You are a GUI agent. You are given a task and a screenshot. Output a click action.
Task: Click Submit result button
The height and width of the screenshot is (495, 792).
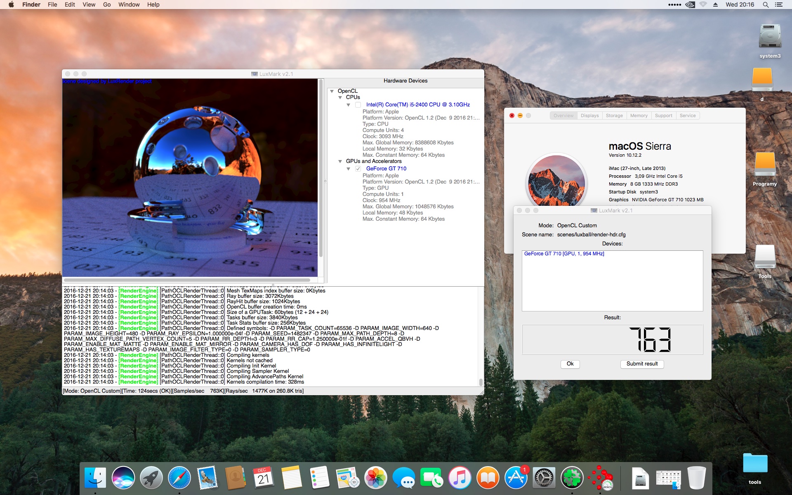pyautogui.click(x=641, y=364)
